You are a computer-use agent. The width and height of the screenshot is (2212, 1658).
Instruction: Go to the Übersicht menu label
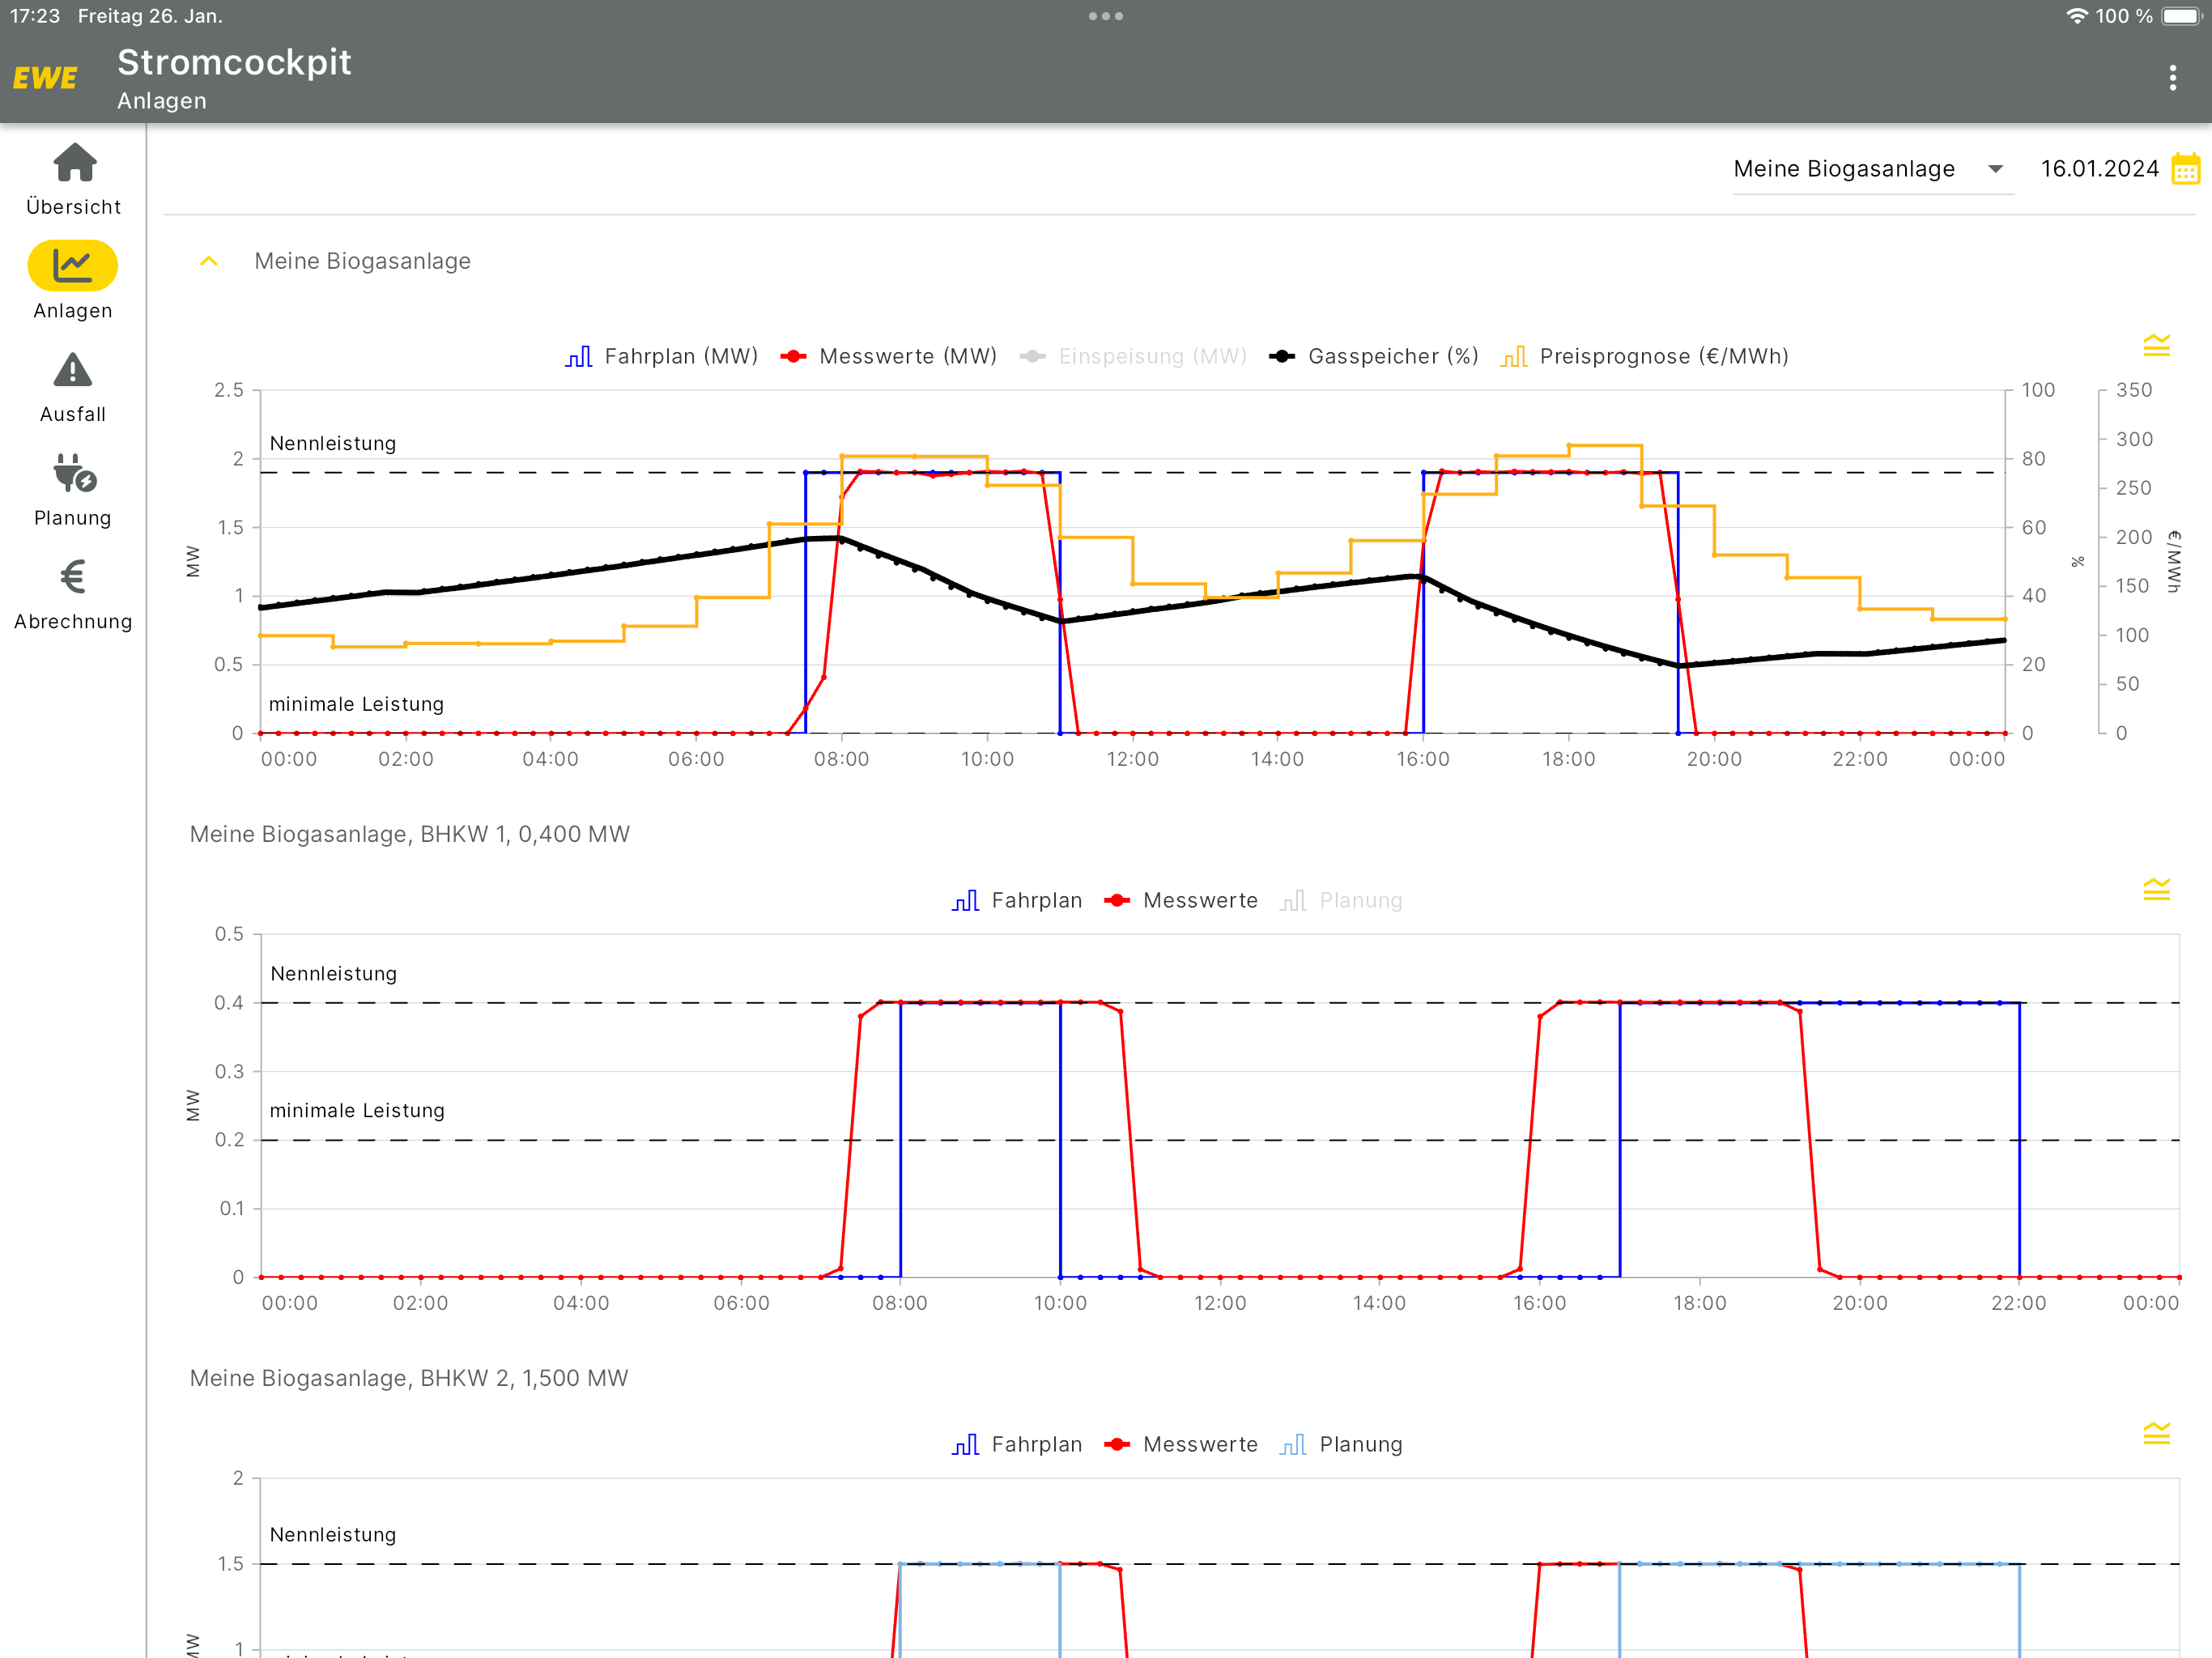pos(73,207)
